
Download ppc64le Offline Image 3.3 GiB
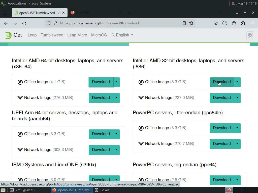click(222, 128)
